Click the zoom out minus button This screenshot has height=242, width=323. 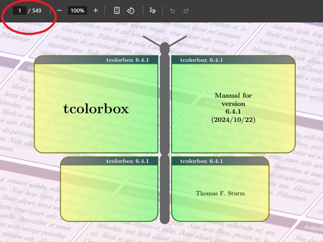(59, 10)
